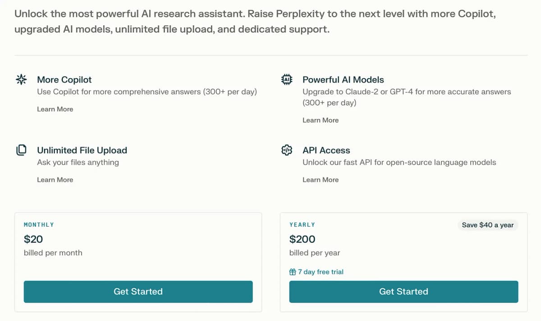Open Learn More under Powerful AI Models
This screenshot has height=321, width=541.
pyautogui.click(x=321, y=120)
